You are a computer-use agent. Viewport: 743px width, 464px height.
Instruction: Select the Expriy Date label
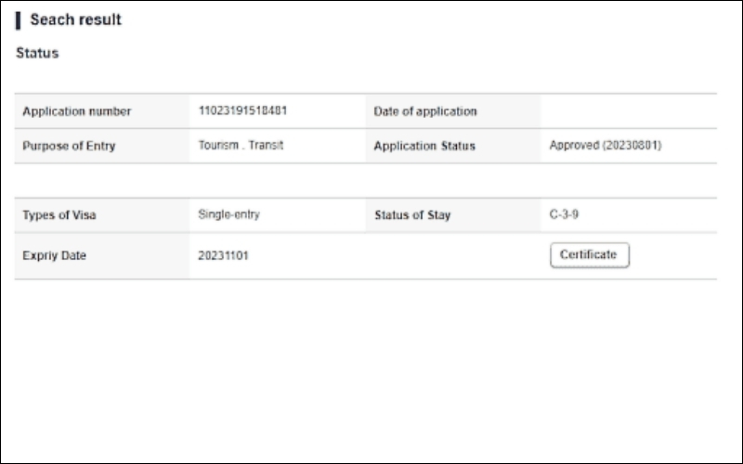point(54,256)
